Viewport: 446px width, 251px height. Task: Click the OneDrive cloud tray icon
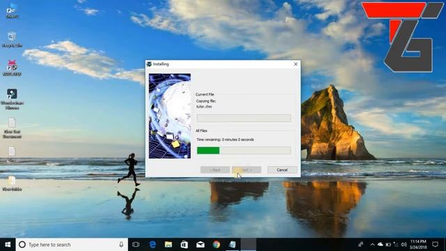380,245
